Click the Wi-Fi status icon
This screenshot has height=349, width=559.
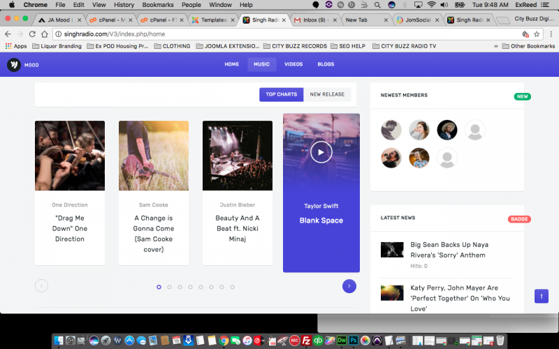(431, 5)
